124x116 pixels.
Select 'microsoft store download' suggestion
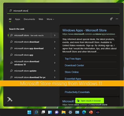pyautogui.click(x=33, y=42)
